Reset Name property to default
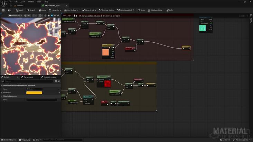This screenshot has width=253, height=142. [59, 89]
